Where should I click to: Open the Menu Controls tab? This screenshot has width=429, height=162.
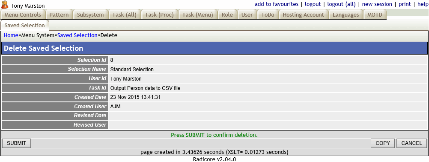pyautogui.click(x=23, y=14)
